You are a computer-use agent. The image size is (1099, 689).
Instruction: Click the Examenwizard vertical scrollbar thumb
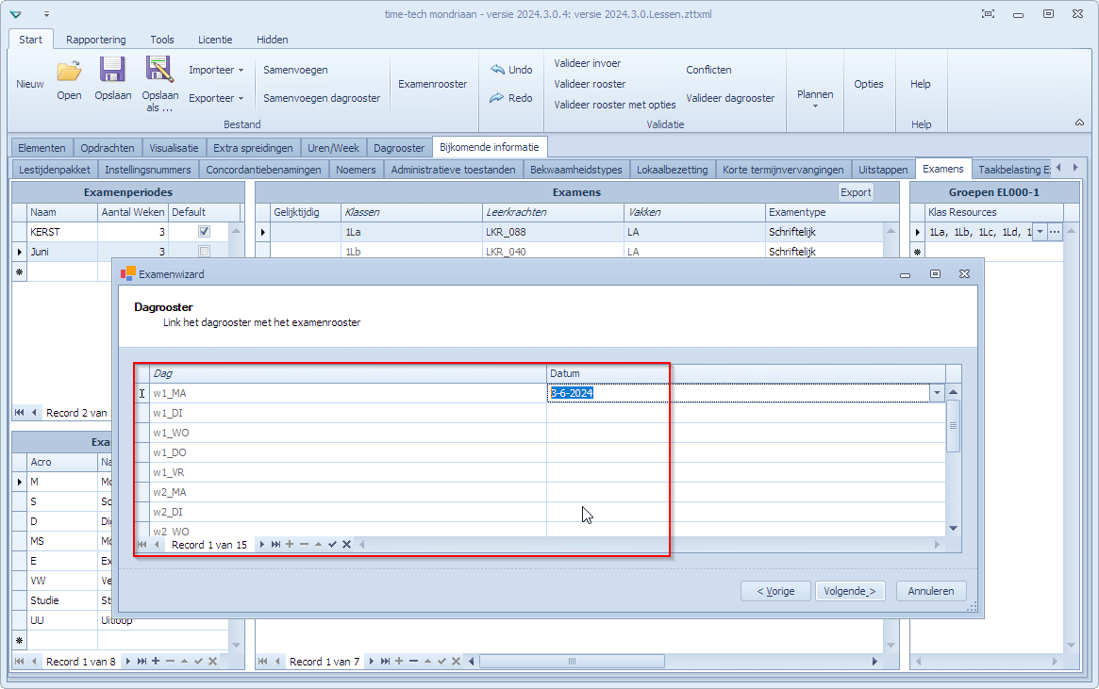click(953, 426)
